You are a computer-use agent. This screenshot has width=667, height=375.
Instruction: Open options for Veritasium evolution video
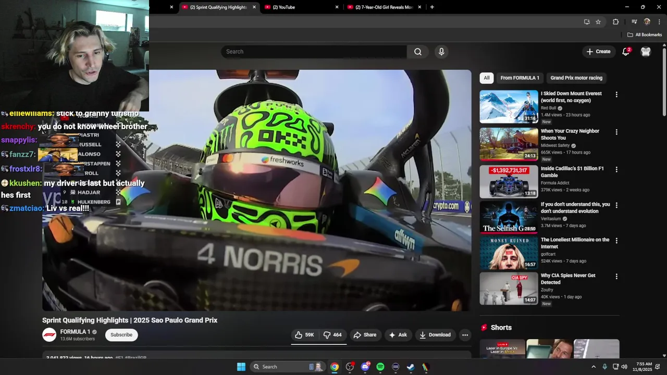pos(616,206)
